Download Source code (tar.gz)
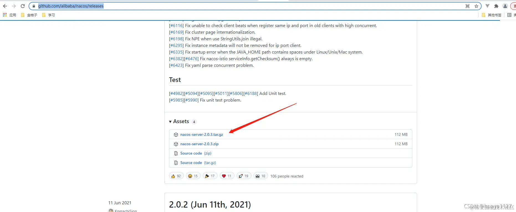 tap(198, 163)
